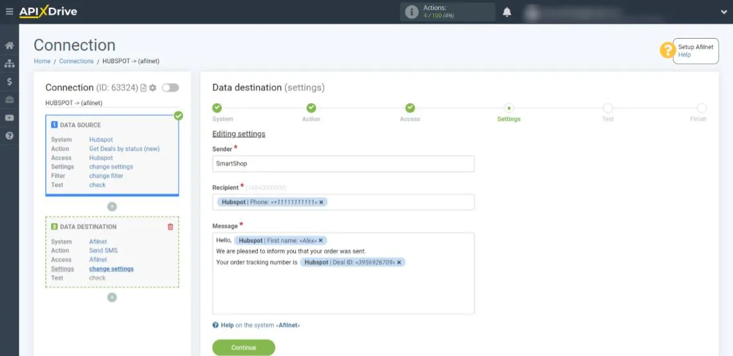This screenshot has height=356, width=733.
Task: Go to the Access step in the progress bar
Action: [x=409, y=108]
